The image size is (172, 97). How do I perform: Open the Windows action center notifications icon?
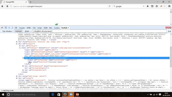160,95
